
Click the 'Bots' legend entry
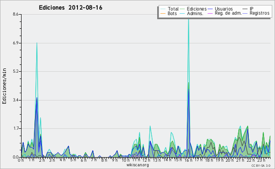click(172, 13)
